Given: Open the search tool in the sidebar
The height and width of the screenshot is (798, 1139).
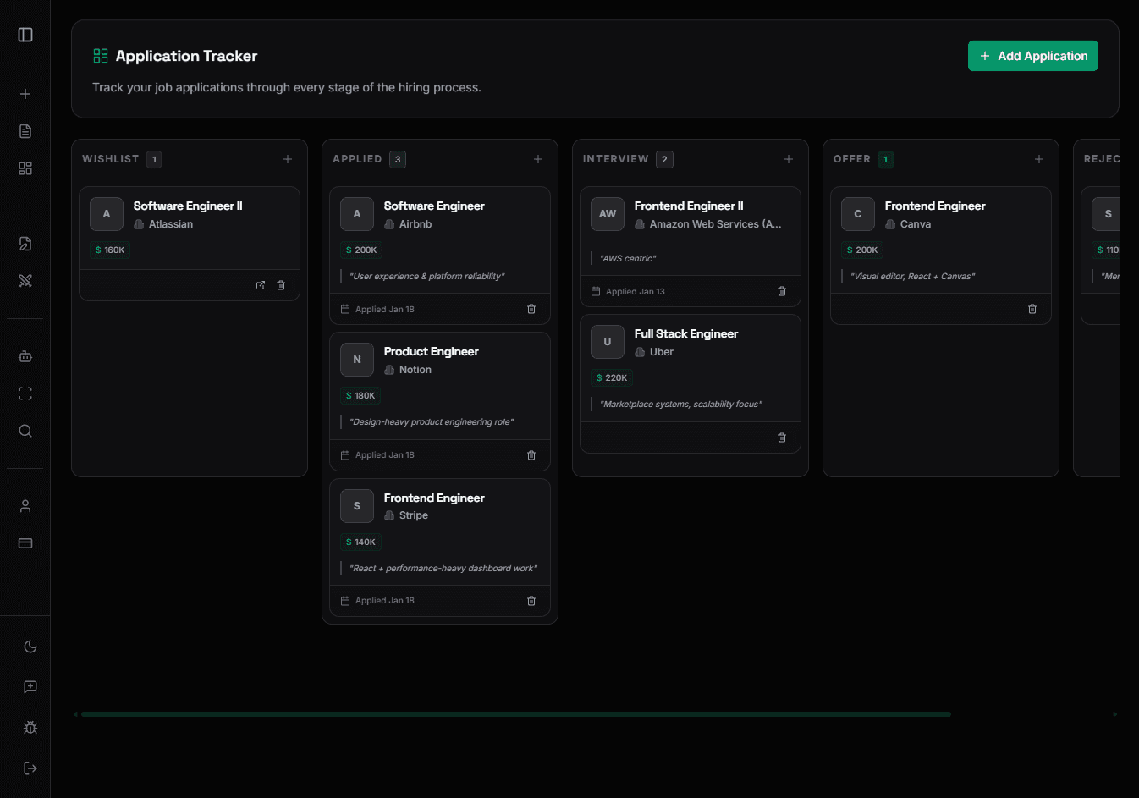Looking at the screenshot, I should 25,431.
